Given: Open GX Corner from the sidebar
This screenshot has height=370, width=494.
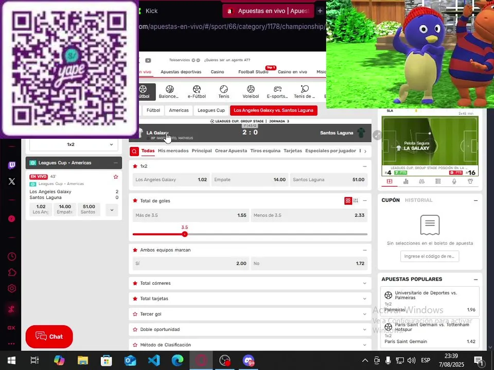Looking at the screenshot, I should pos(12,328).
